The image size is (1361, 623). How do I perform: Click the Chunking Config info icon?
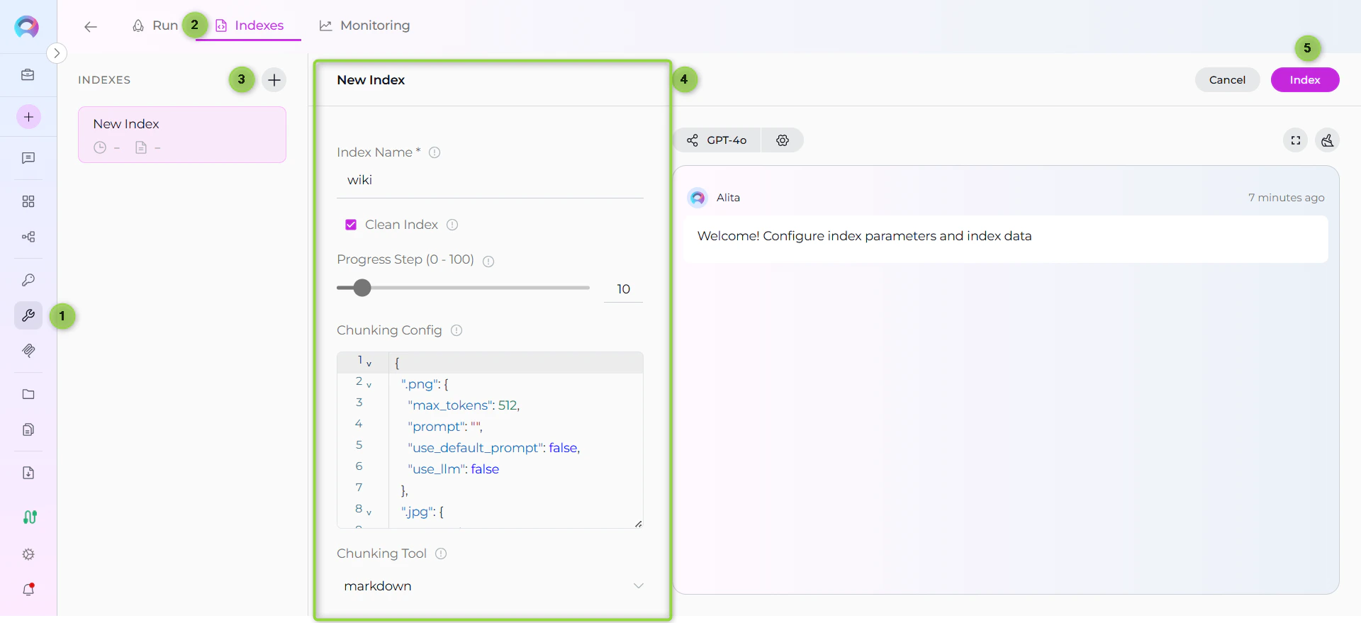click(x=457, y=330)
